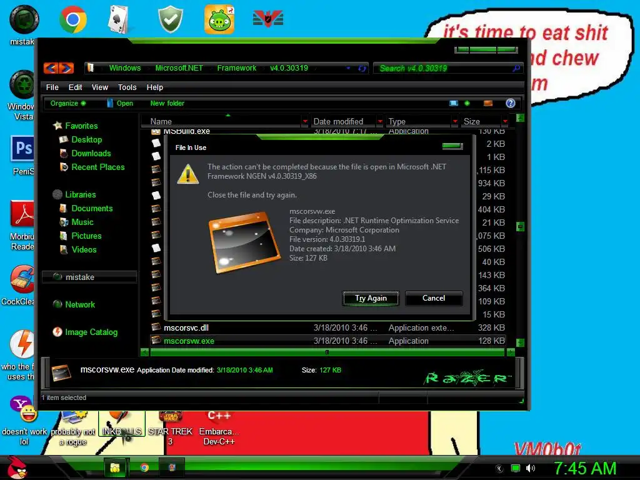Click the search magnifier icon
The image size is (640, 480).
(516, 68)
